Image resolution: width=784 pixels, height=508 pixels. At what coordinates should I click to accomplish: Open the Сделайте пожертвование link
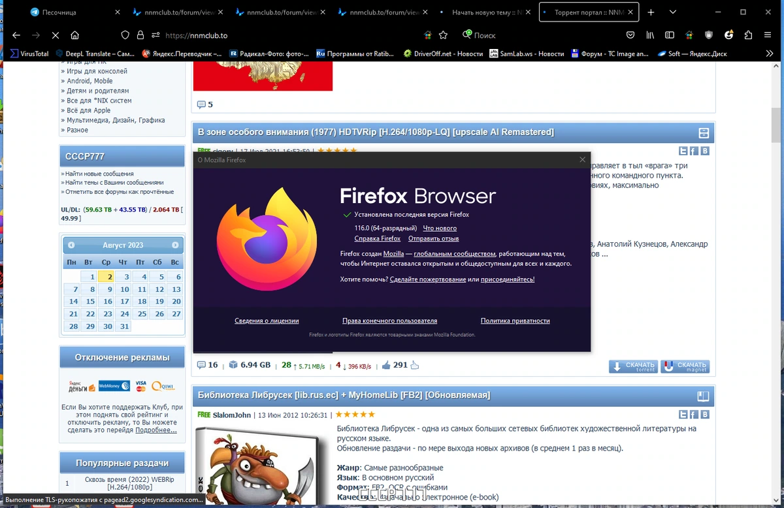tap(428, 279)
